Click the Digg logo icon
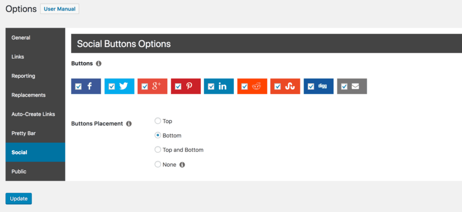The height and width of the screenshot is (212, 462). (x=323, y=86)
